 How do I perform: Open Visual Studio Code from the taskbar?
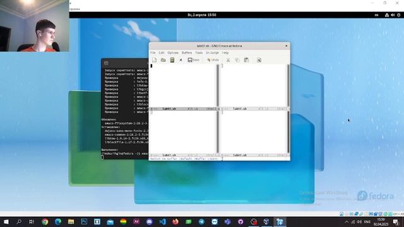coord(162,221)
